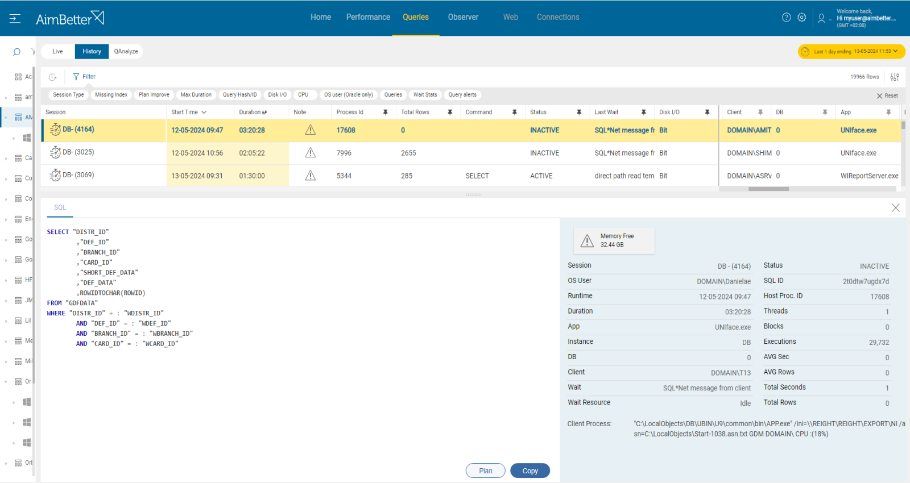910x483 pixels.
Task: Toggle the Session Type filter chip
Action: point(68,95)
